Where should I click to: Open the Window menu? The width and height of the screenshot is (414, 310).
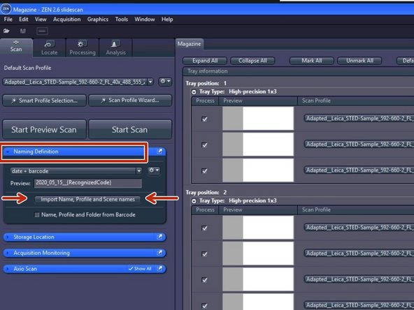(145, 20)
